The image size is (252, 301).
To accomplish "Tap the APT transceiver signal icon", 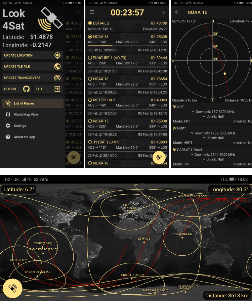I will 174,107.
